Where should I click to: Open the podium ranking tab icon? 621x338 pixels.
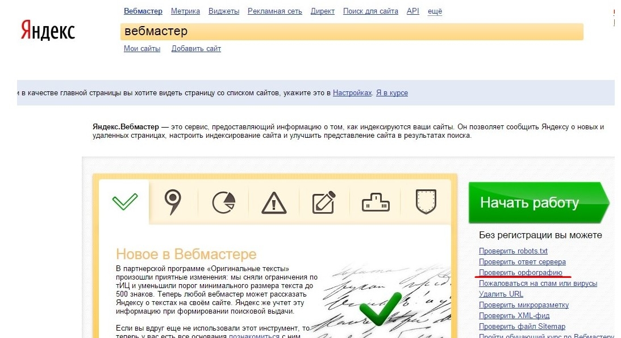[376, 202]
